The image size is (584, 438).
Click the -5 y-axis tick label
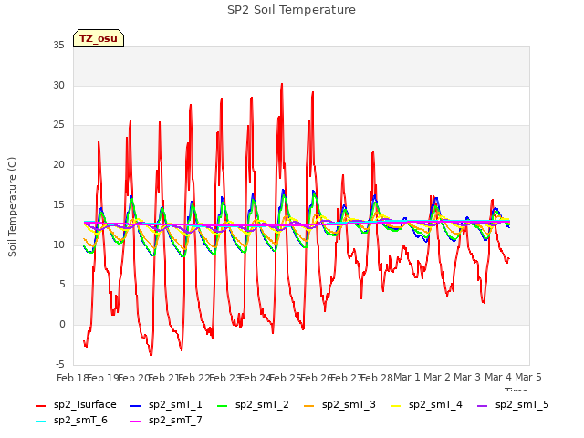click(60, 364)
